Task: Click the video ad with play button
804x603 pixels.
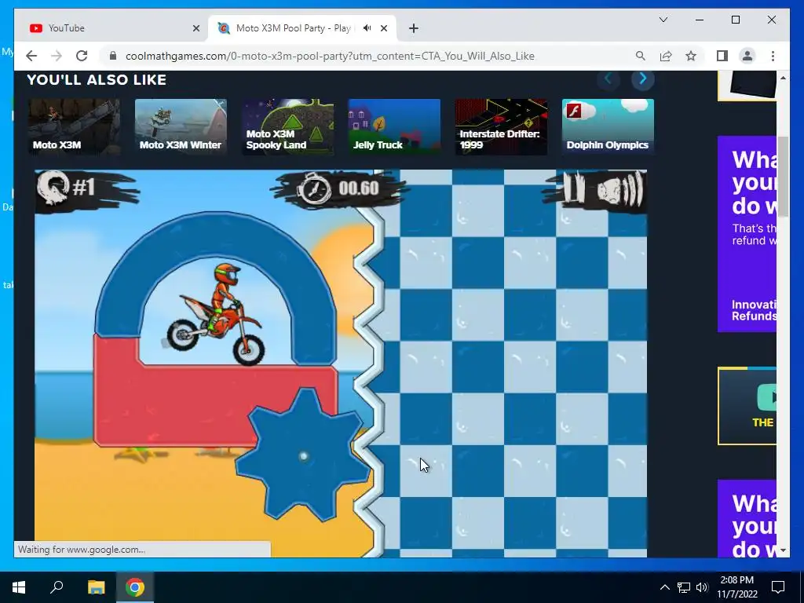Action: click(747, 406)
